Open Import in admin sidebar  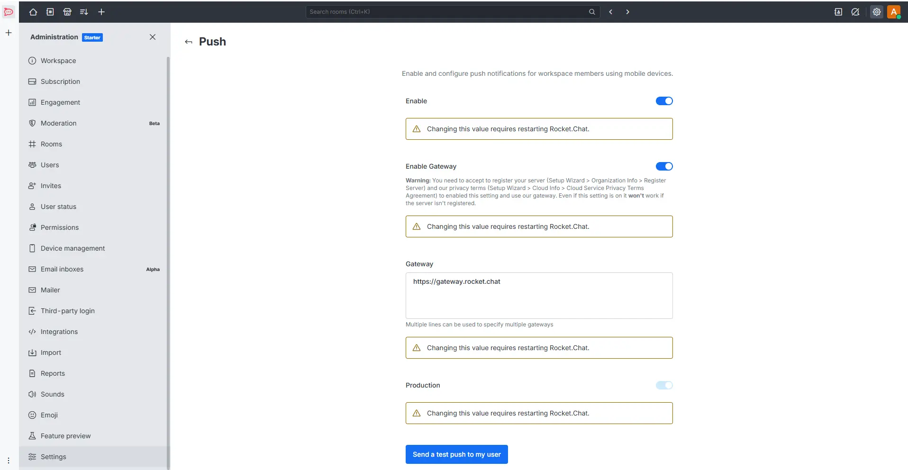click(x=94, y=352)
